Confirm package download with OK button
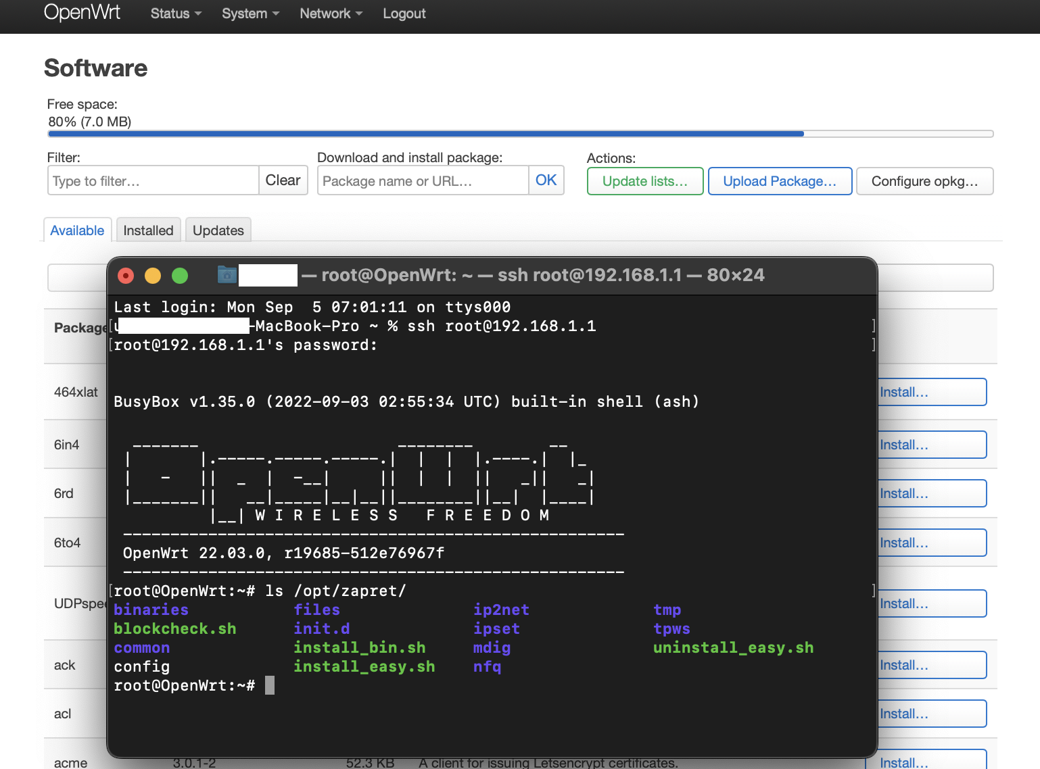The height and width of the screenshot is (769, 1040). click(x=546, y=180)
